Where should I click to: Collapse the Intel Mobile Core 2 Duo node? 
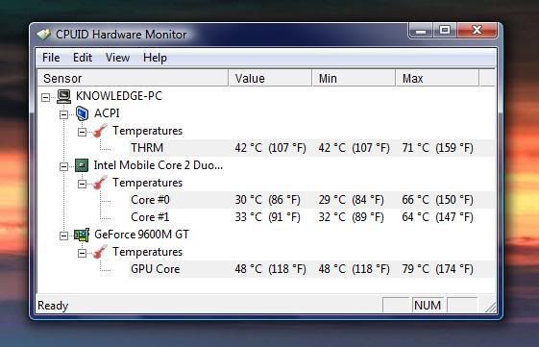[x=64, y=167]
